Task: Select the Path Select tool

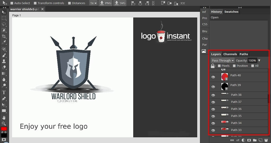Action: click(4, 105)
